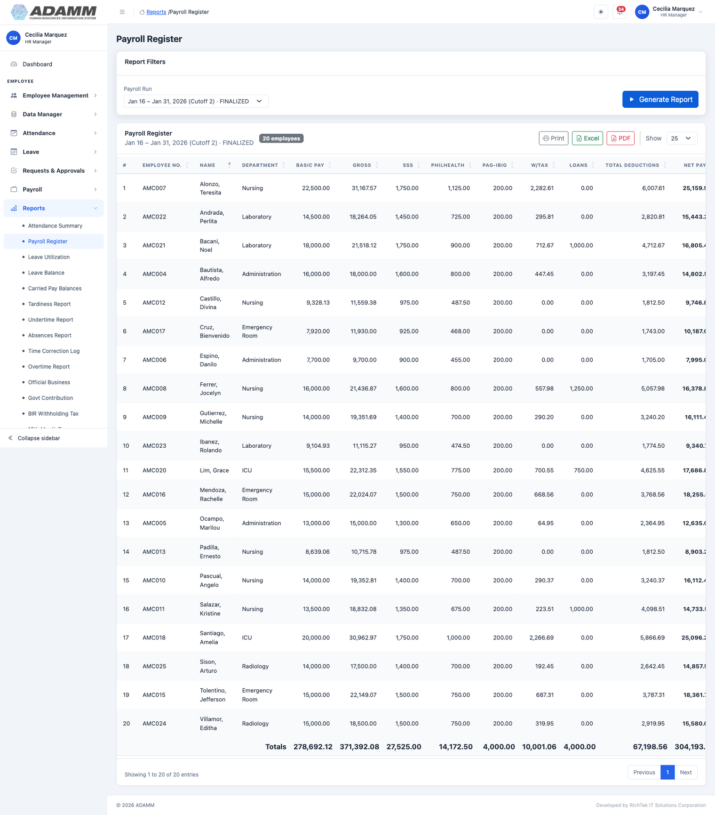
Task: Open BIR Withholding Tax report
Action: point(53,414)
